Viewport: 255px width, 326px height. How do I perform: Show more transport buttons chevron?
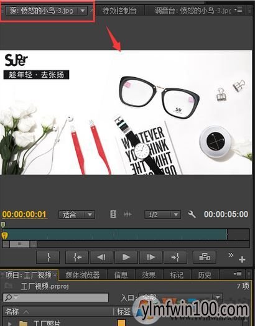[231, 255]
